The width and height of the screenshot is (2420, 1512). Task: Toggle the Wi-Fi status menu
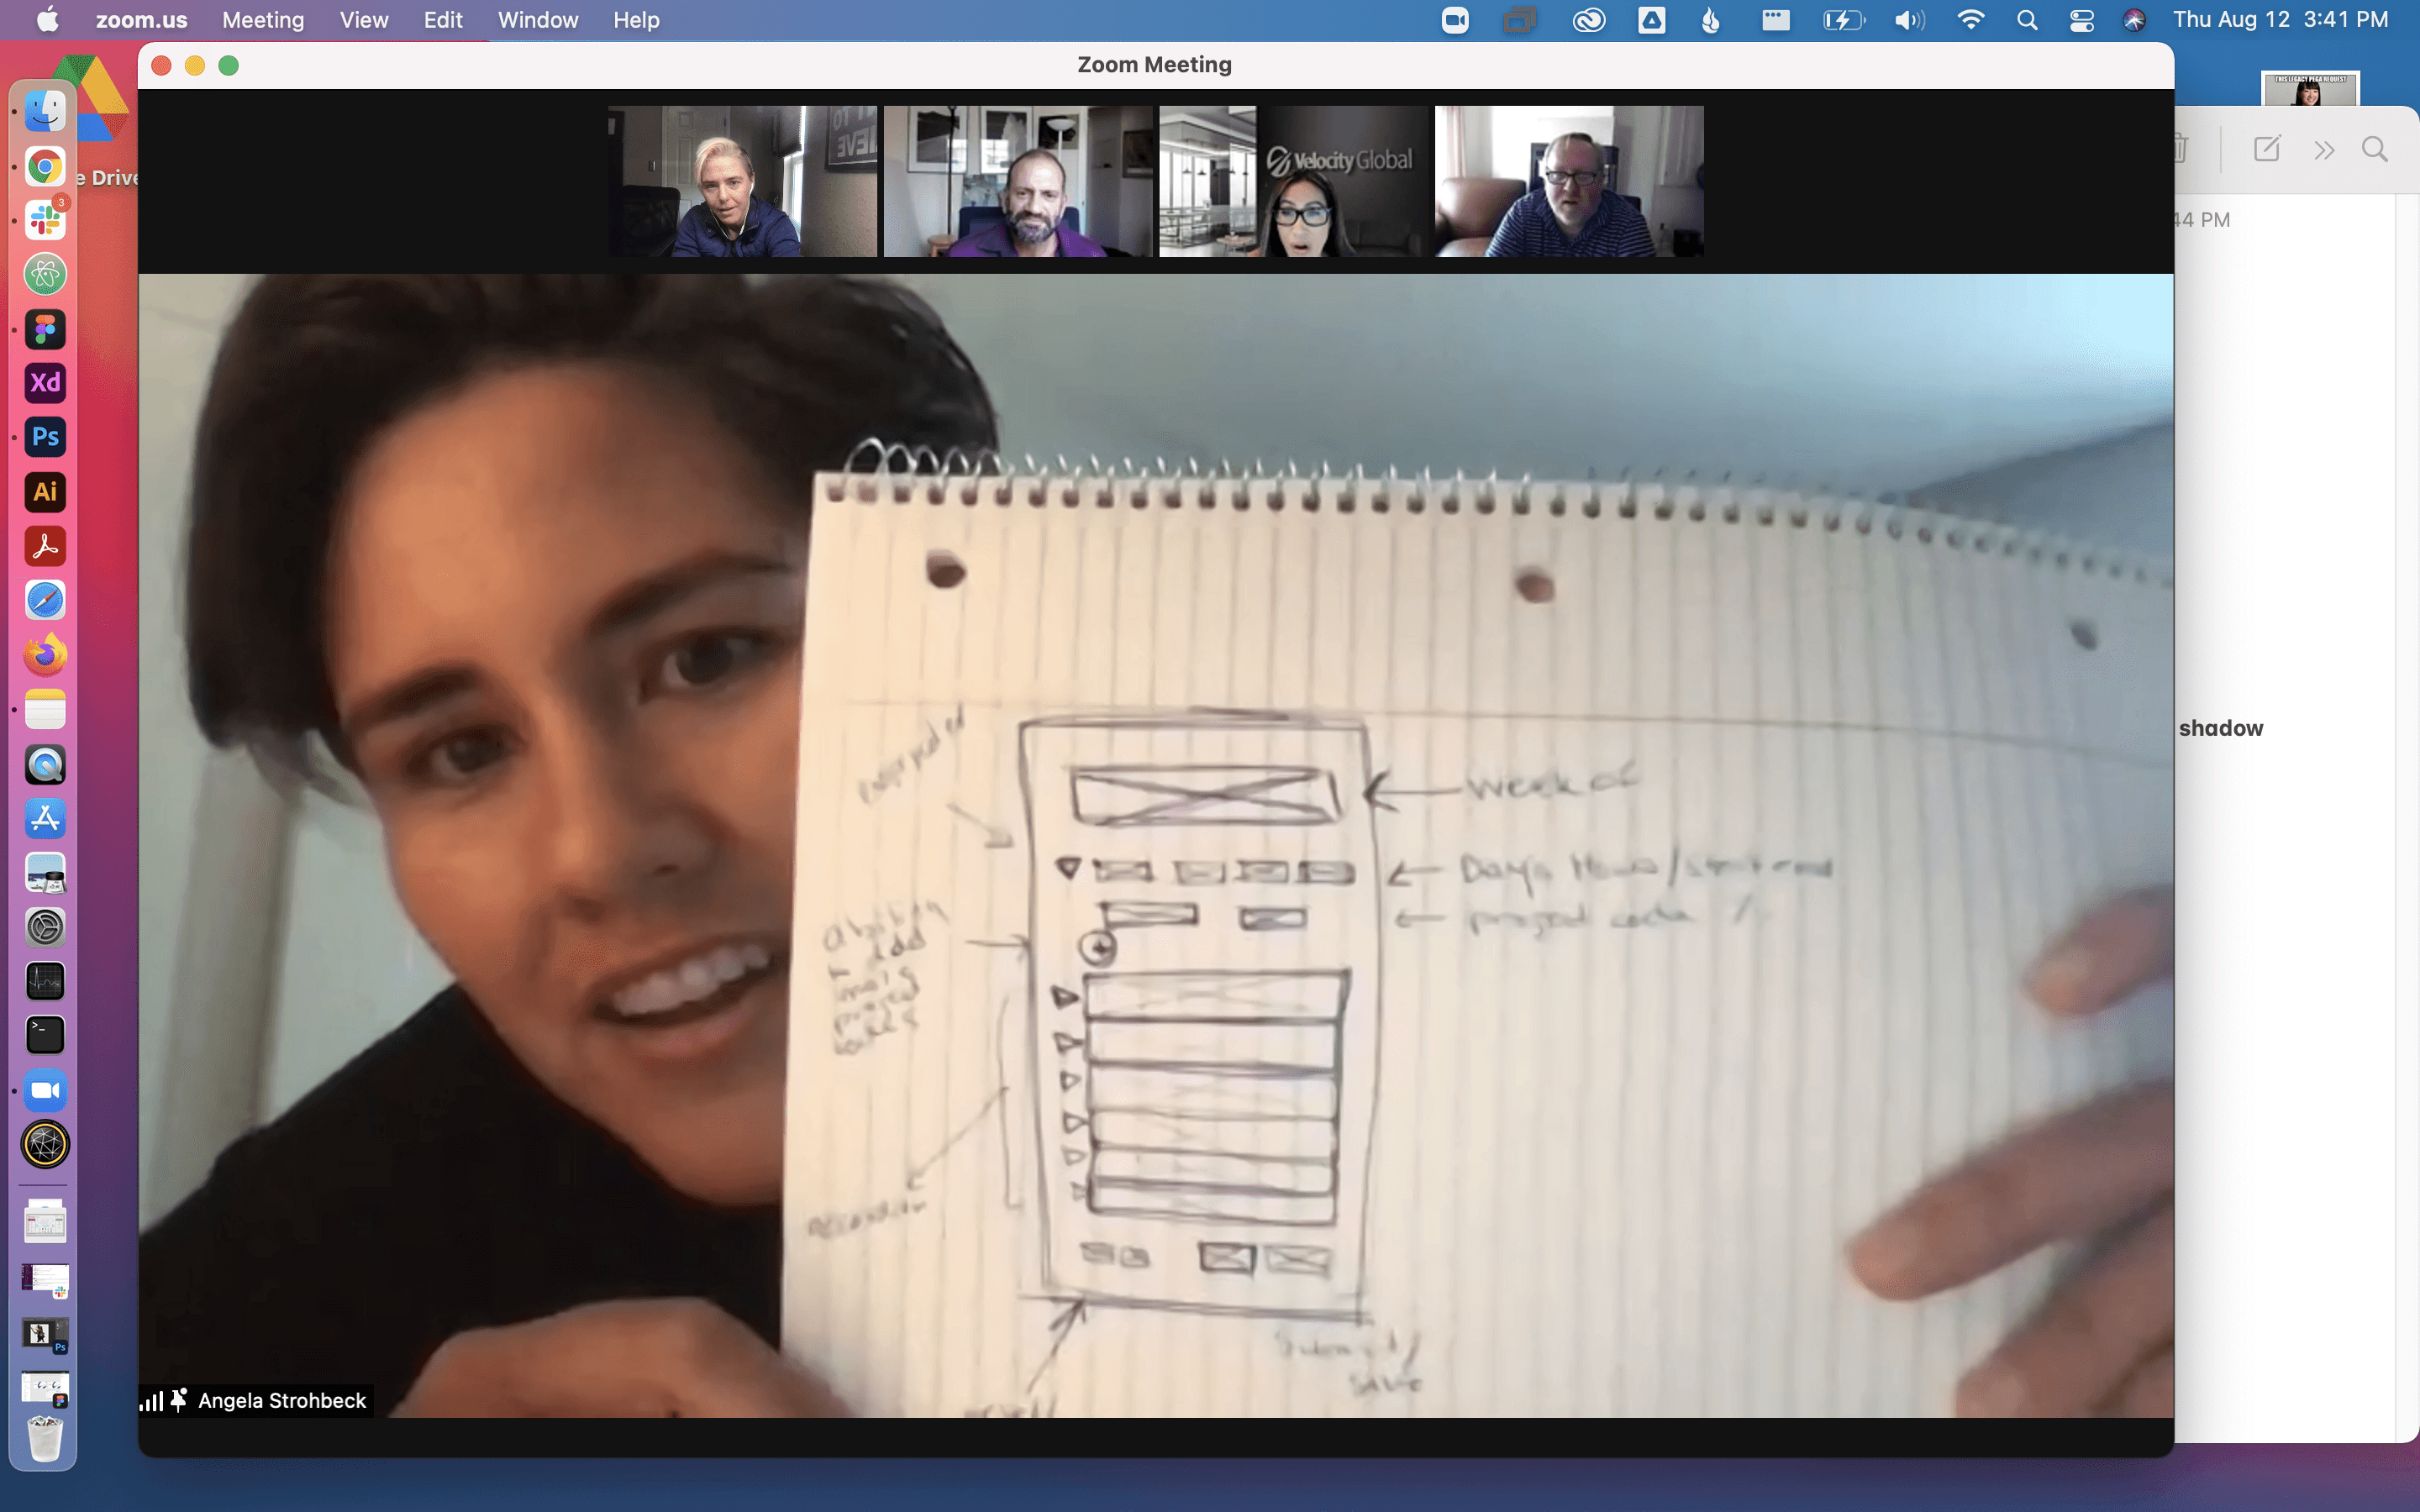coord(1970,20)
